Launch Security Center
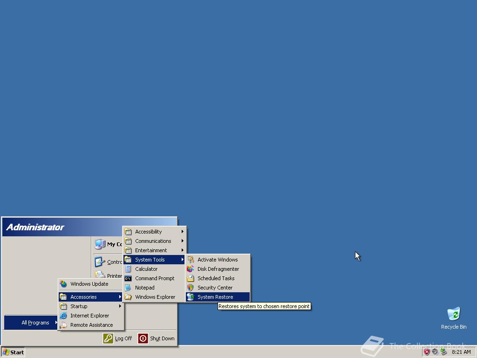Viewport: 477px width, 358px height. (x=218, y=288)
